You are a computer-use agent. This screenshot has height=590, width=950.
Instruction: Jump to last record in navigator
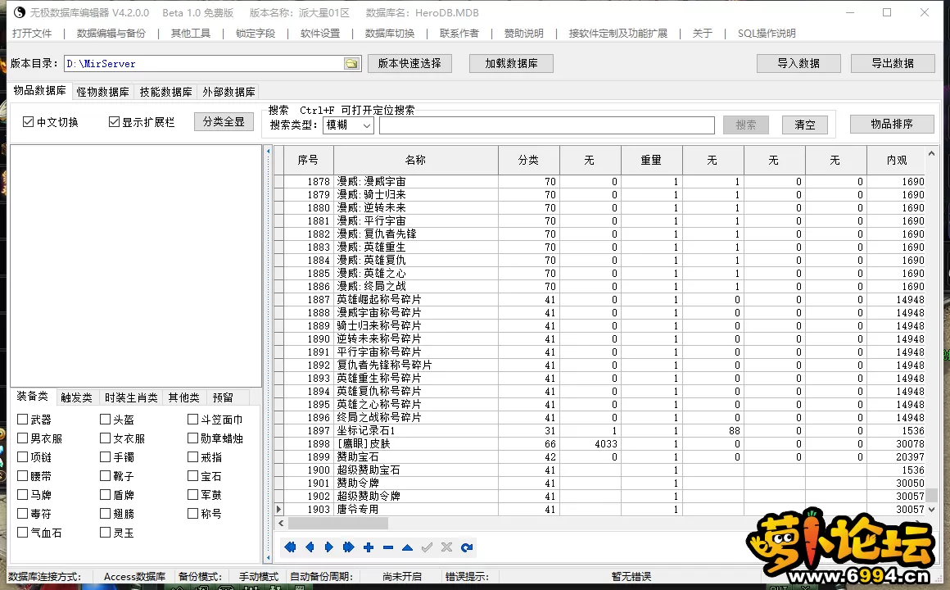click(x=348, y=547)
